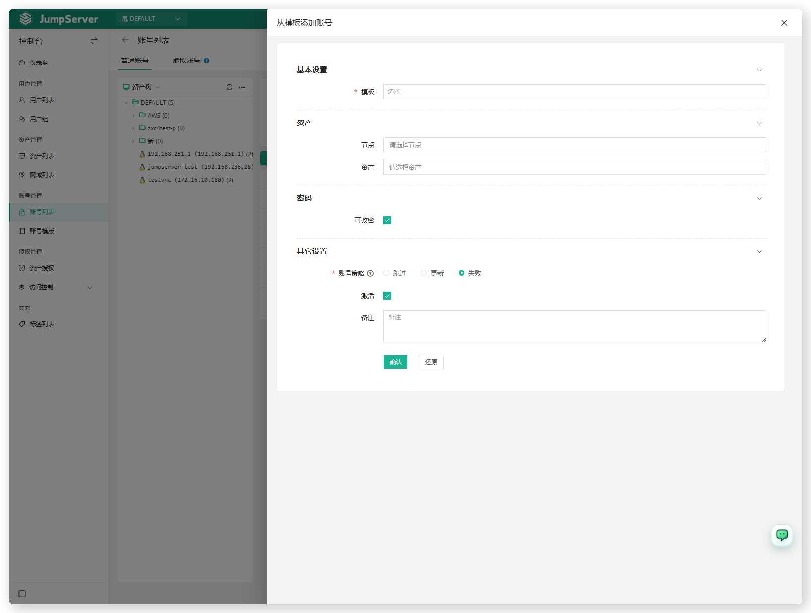Click the JumpServer logo icon
This screenshot has width=811, height=613.
pyautogui.click(x=26, y=19)
